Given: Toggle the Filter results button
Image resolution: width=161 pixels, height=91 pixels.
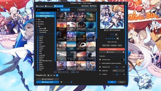Looking at the screenshot, I should 65,10.
